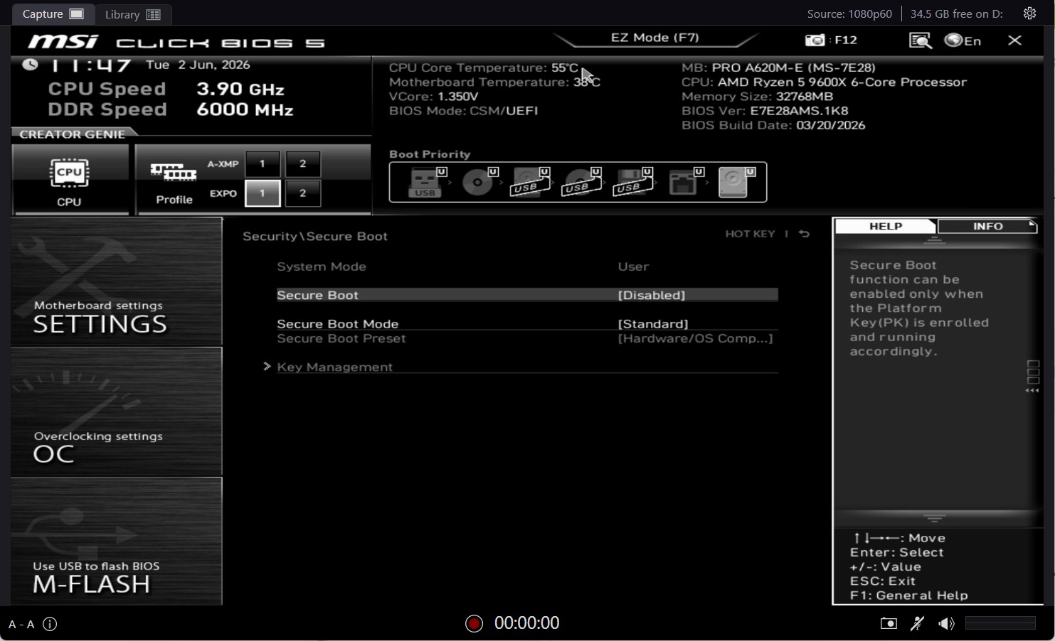Click the Secure Boot Preset label

[341, 338]
